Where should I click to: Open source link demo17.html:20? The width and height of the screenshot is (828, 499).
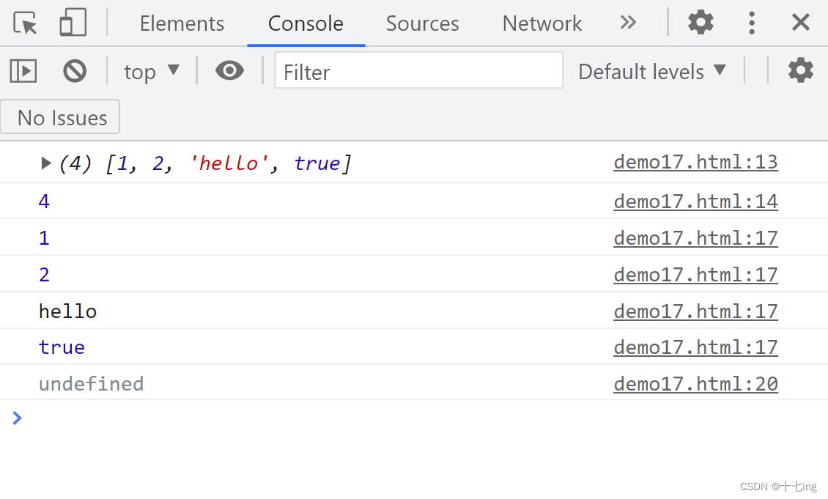point(695,384)
